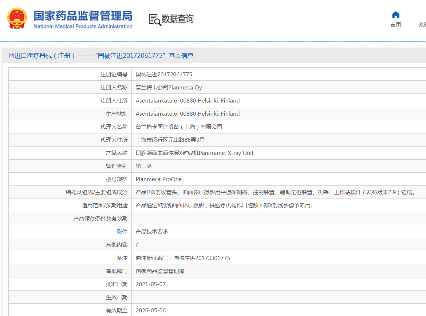Select model Planmeca ProOne cell

click(x=159, y=179)
